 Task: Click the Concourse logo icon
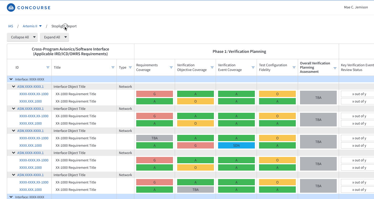[11, 8]
